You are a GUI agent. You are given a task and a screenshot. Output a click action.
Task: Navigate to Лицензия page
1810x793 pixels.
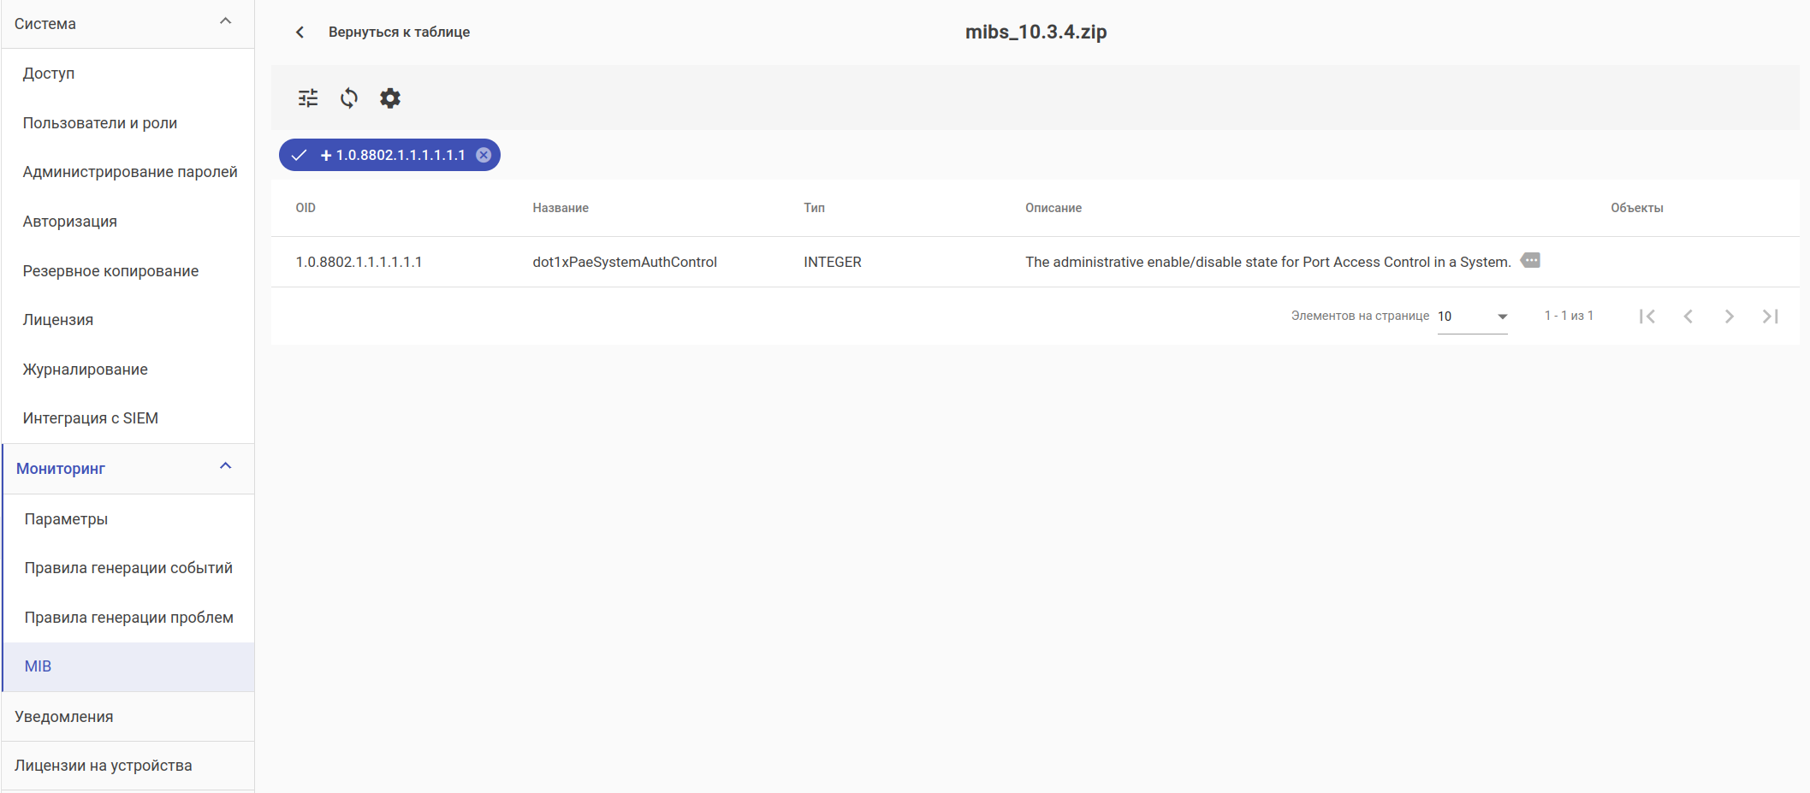point(128,320)
